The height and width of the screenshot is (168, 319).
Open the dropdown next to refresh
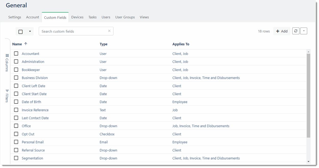[x=304, y=31]
